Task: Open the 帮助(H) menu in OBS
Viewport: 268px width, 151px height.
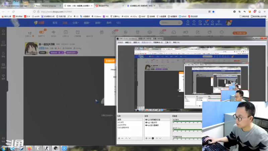Action: 176,43
